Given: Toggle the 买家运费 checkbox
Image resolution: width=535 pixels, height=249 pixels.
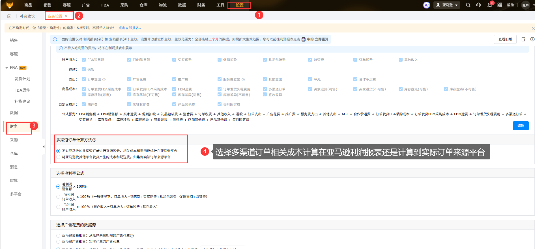Looking at the screenshot, I should [x=174, y=60].
